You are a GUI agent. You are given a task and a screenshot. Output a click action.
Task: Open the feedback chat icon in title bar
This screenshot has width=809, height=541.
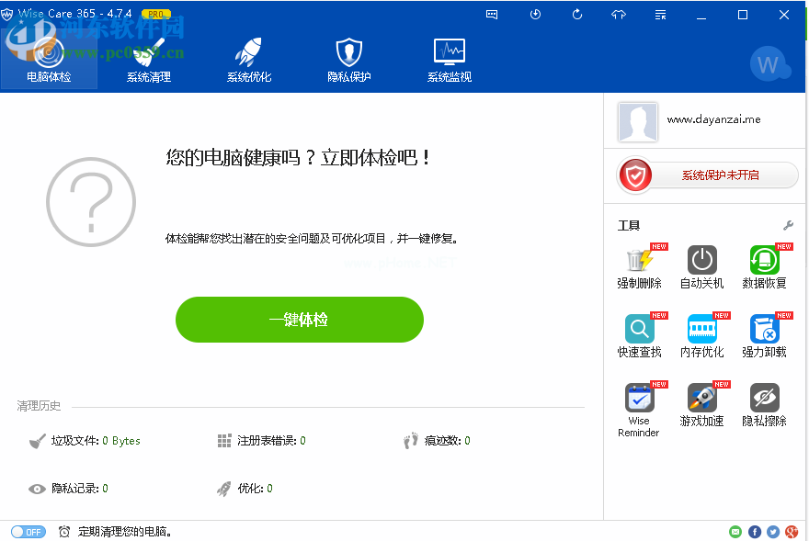pos(491,14)
